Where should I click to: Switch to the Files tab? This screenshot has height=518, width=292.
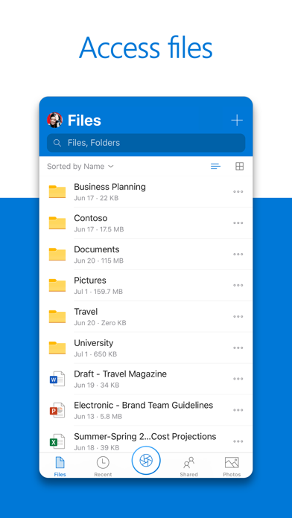60,467
